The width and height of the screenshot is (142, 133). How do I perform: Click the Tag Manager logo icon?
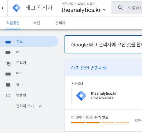[16, 8]
